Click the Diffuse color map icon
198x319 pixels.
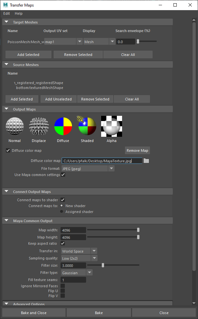click(x=63, y=126)
